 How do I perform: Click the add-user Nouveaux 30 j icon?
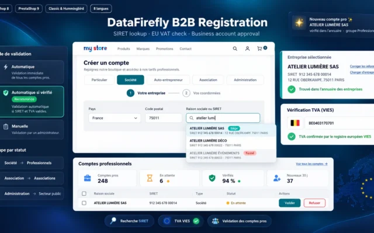point(276,178)
